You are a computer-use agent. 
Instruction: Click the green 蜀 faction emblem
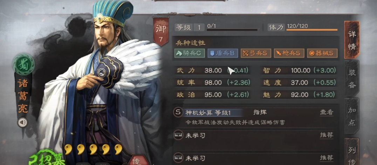click(x=23, y=64)
